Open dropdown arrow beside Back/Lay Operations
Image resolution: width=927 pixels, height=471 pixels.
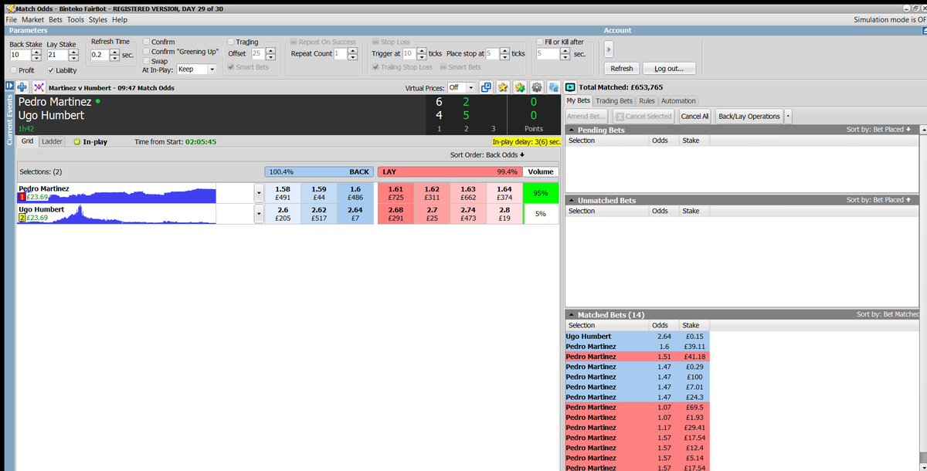pos(788,116)
